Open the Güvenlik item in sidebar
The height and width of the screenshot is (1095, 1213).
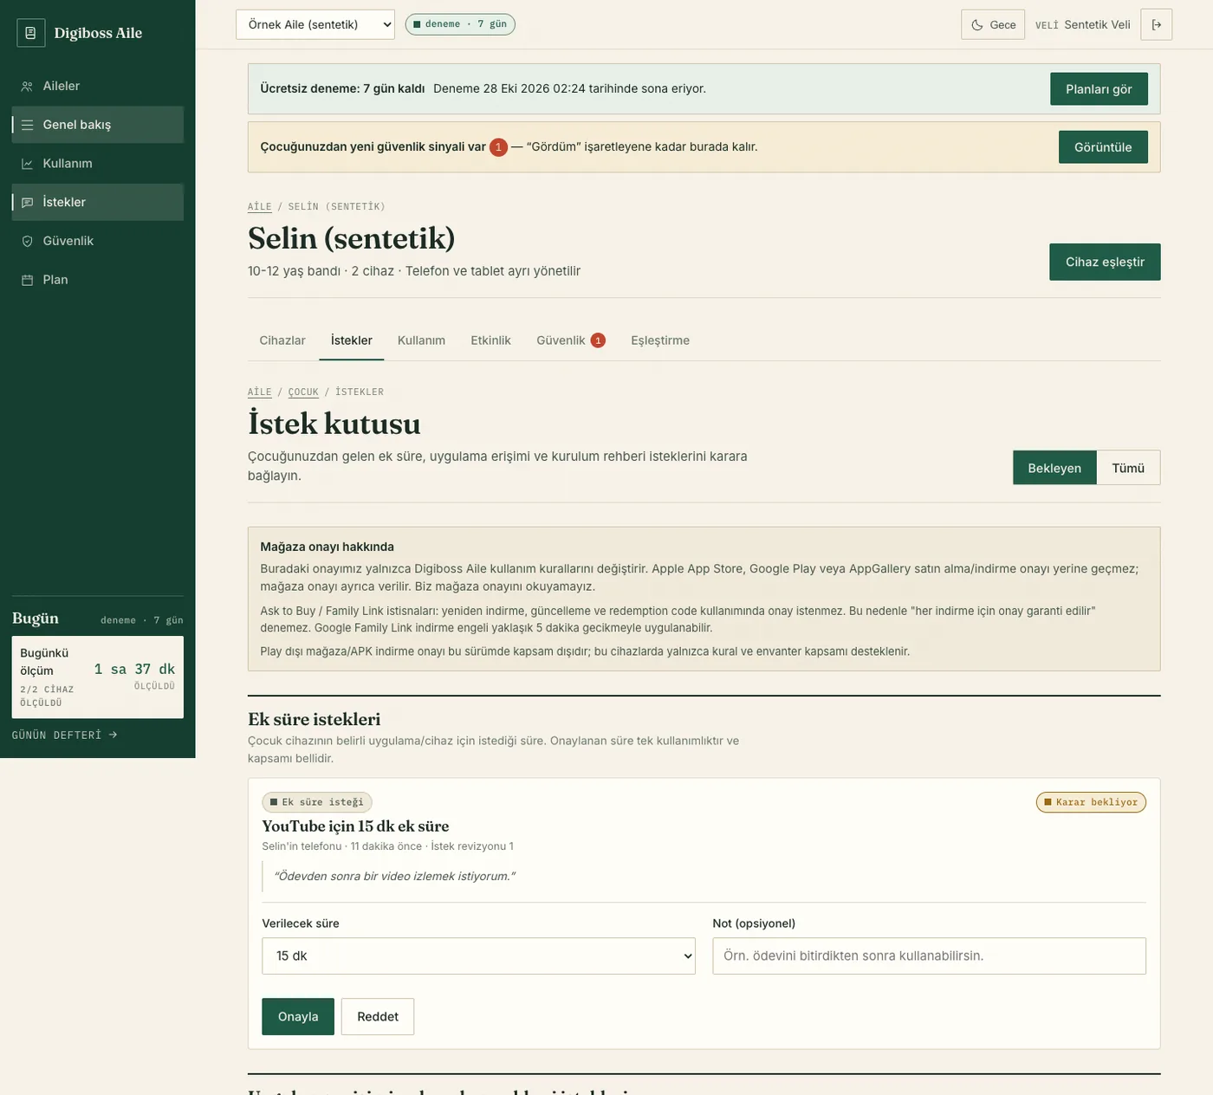pyautogui.click(x=98, y=241)
